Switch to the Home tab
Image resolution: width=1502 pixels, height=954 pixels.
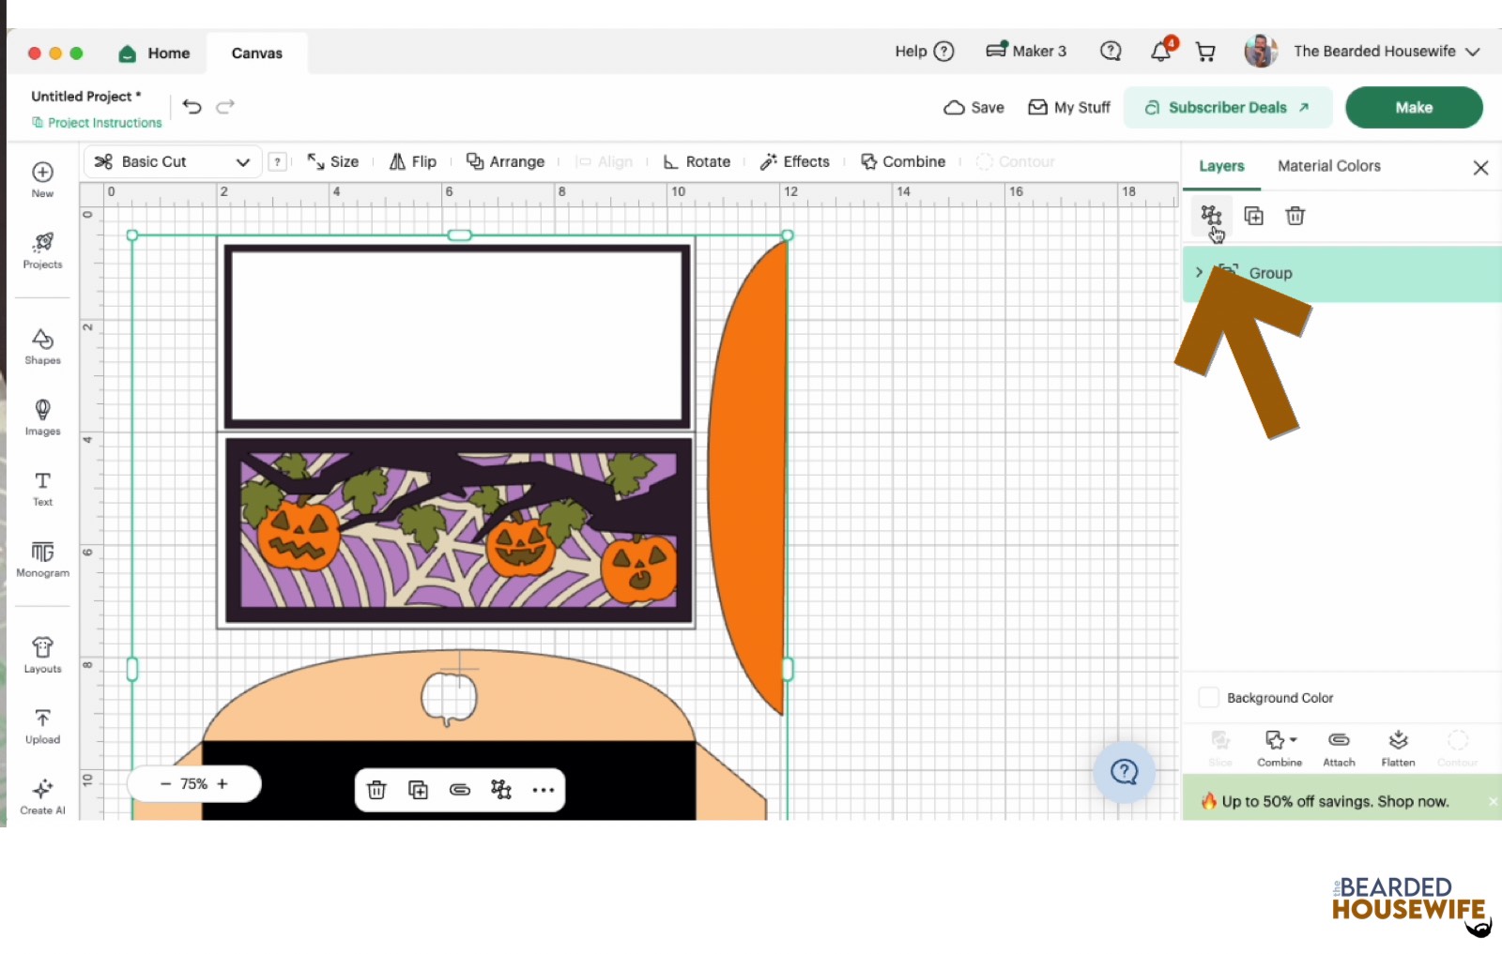click(x=155, y=53)
